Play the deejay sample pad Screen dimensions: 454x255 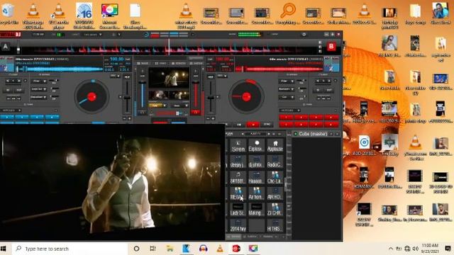(x=238, y=162)
